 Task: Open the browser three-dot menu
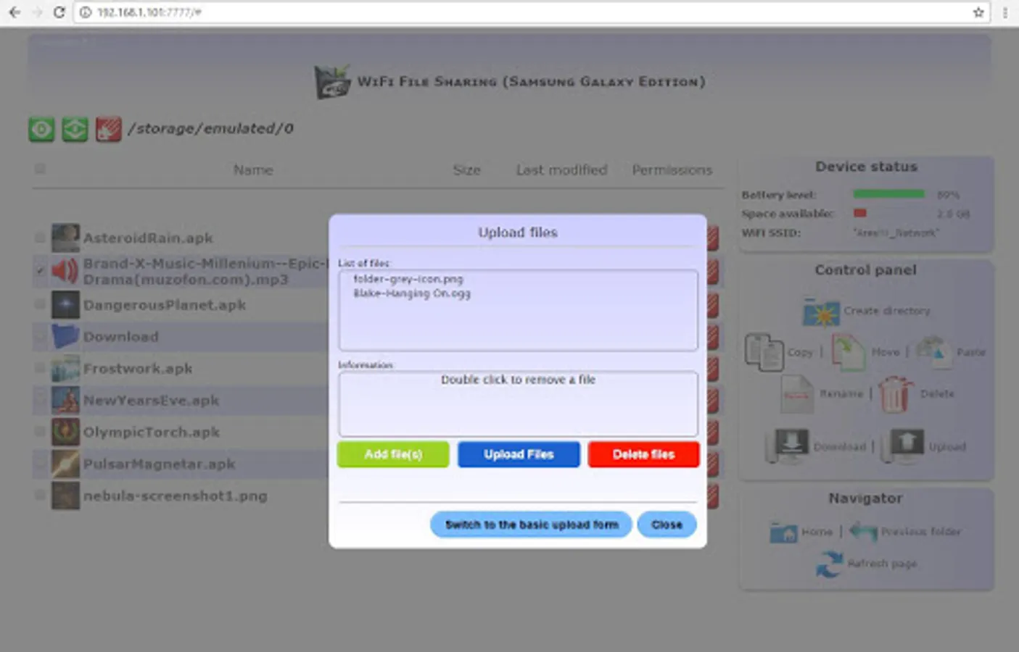(x=1005, y=12)
